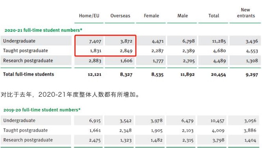
Task: Select the Taught postgraduate label in 2019-20 table
Action: (x=25, y=130)
